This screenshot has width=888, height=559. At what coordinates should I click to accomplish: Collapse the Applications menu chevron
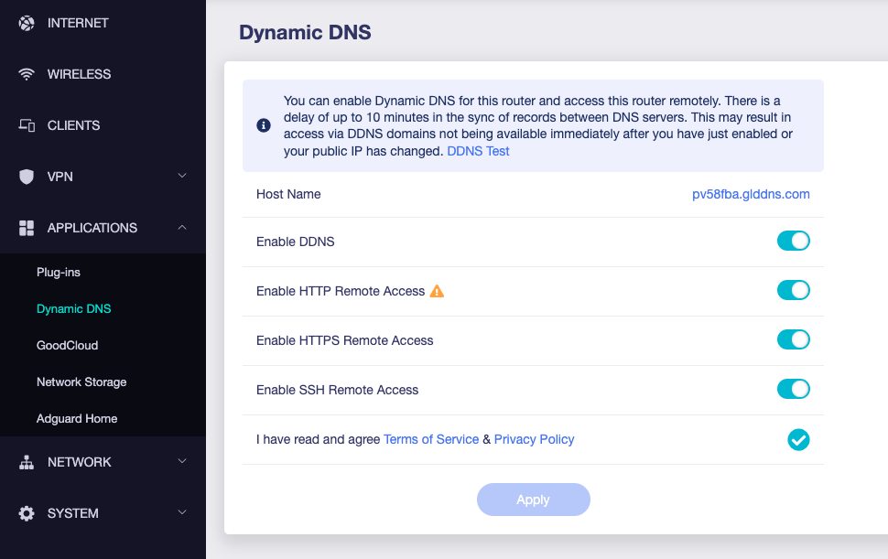(182, 228)
